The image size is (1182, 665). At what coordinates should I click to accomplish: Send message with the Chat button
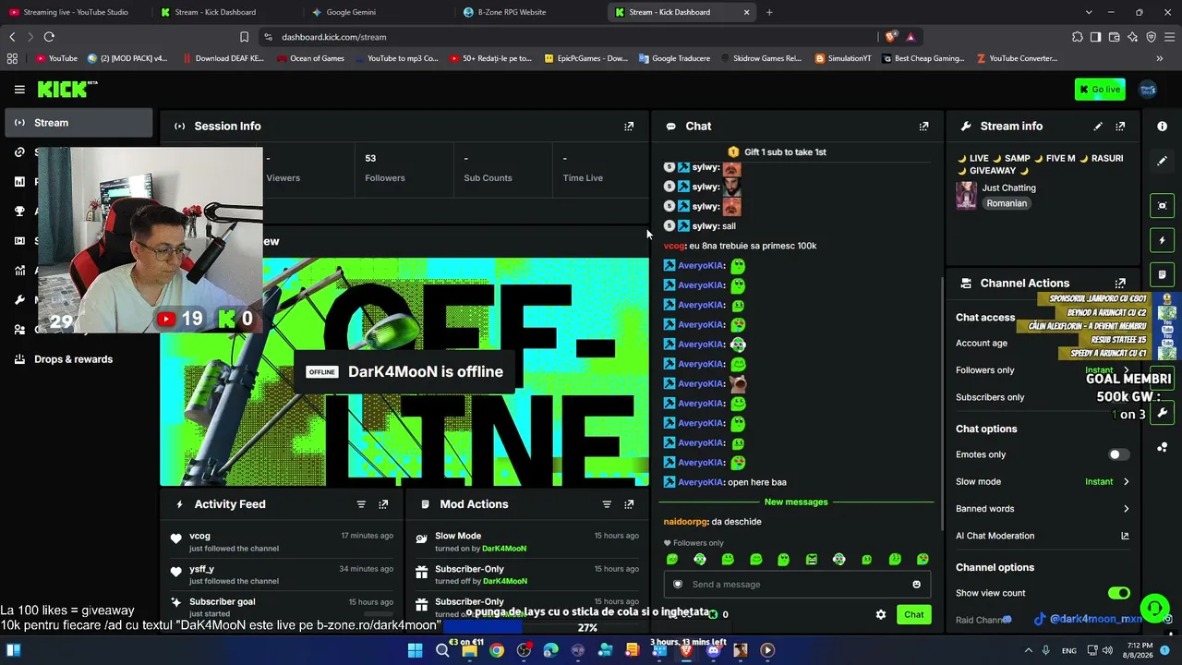click(x=913, y=615)
